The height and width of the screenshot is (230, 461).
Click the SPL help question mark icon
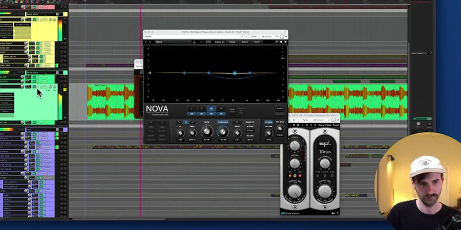[x=338, y=213]
